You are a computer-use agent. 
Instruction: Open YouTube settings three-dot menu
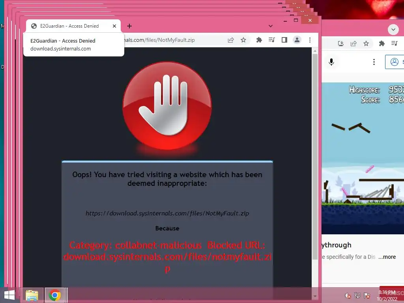coord(374,62)
